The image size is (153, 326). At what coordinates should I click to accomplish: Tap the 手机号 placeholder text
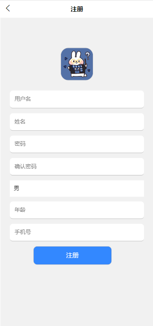[23, 232]
